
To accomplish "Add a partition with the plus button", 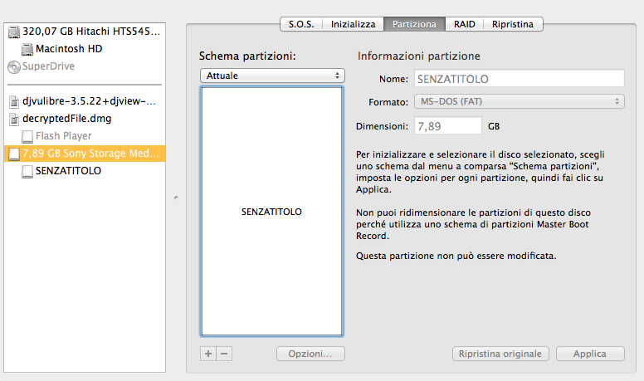I will [208, 354].
